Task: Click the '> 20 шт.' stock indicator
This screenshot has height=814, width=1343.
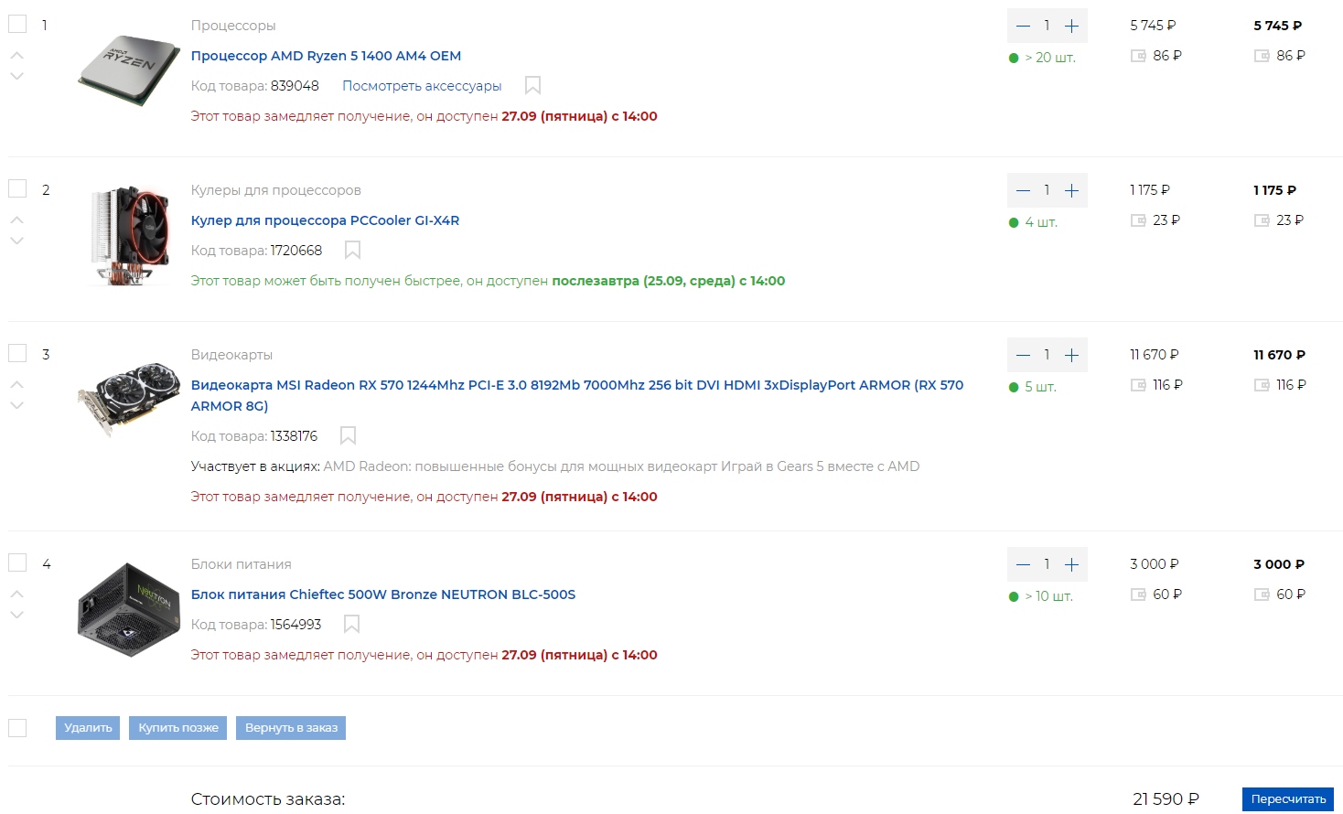Action: click(x=1043, y=58)
